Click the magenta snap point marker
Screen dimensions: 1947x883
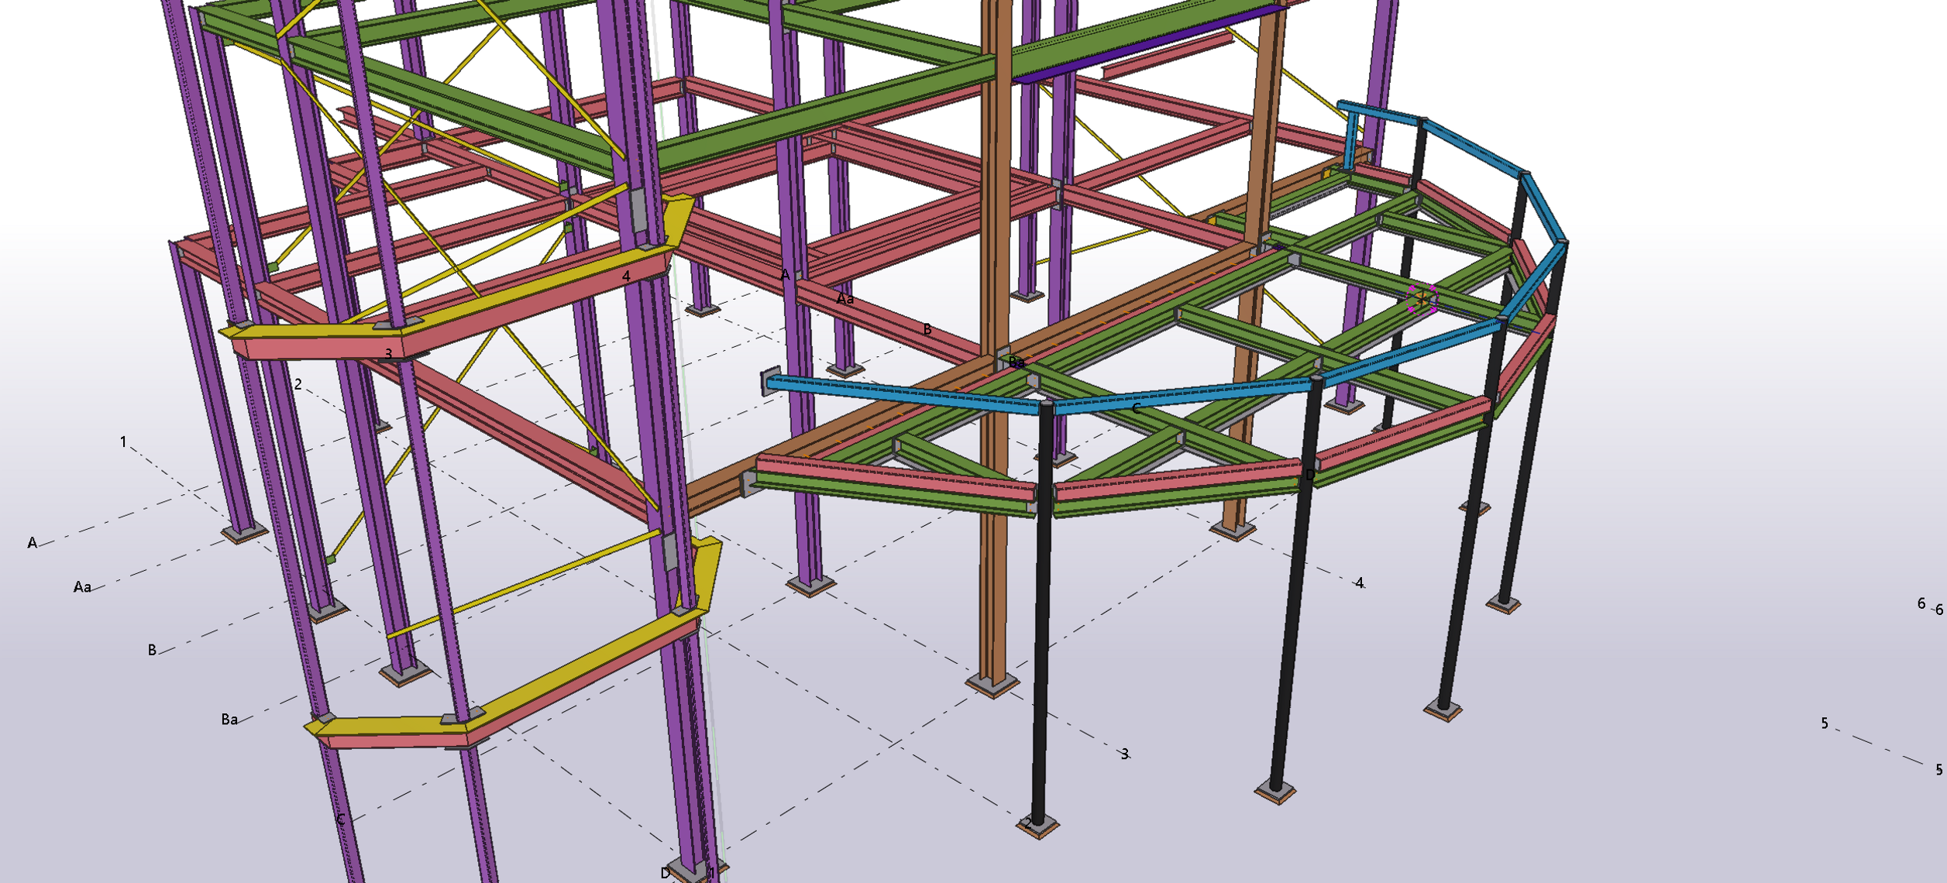[x=1421, y=298]
